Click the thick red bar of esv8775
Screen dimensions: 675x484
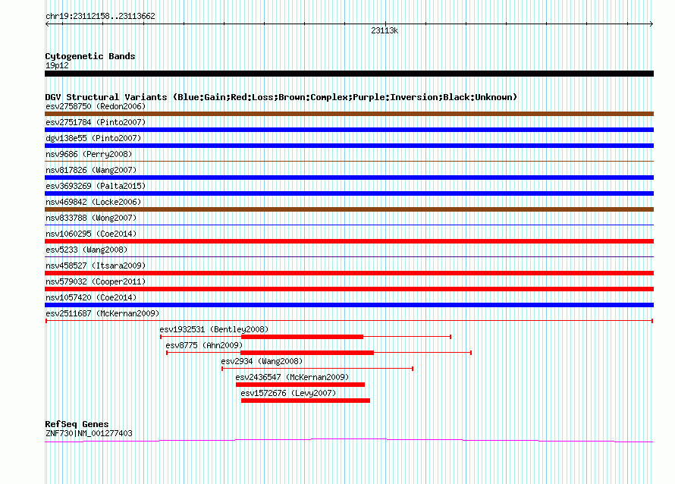click(x=307, y=353)
